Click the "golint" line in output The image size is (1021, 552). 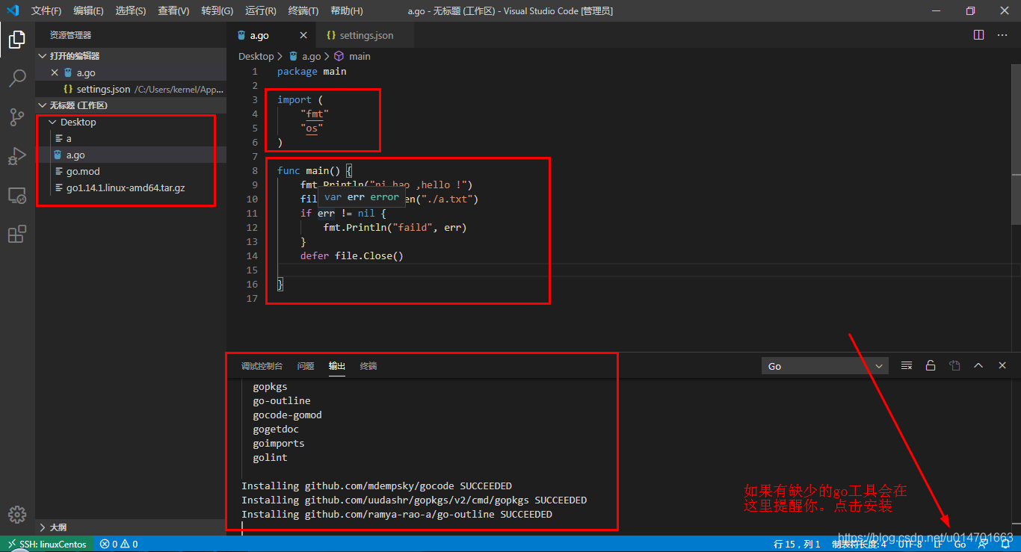(x=270, y=457)
